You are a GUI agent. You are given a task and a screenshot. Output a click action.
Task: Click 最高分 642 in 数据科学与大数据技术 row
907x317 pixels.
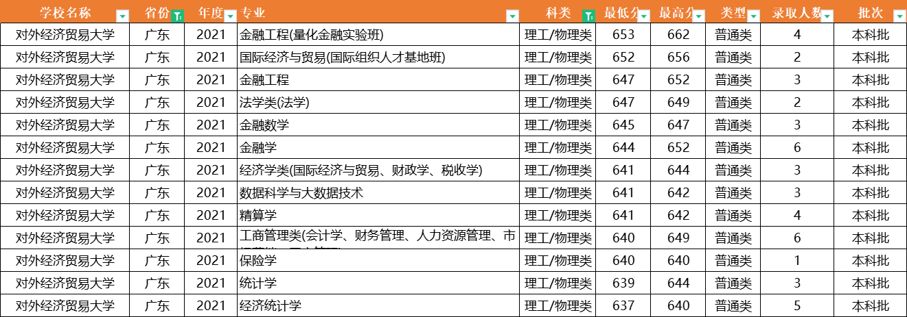pos(678,193)
